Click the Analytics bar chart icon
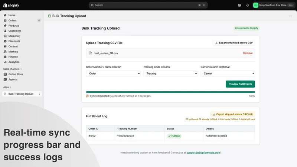This screenshot has height=167, width=297. tap(5, 62)
